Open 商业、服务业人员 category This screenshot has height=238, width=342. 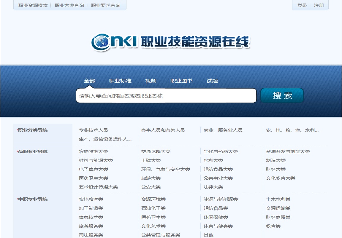click(223, 130)
